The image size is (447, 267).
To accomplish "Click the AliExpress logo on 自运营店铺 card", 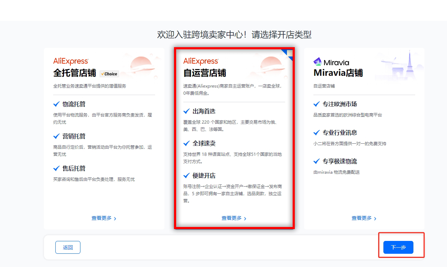I will [x=201, y=61].
